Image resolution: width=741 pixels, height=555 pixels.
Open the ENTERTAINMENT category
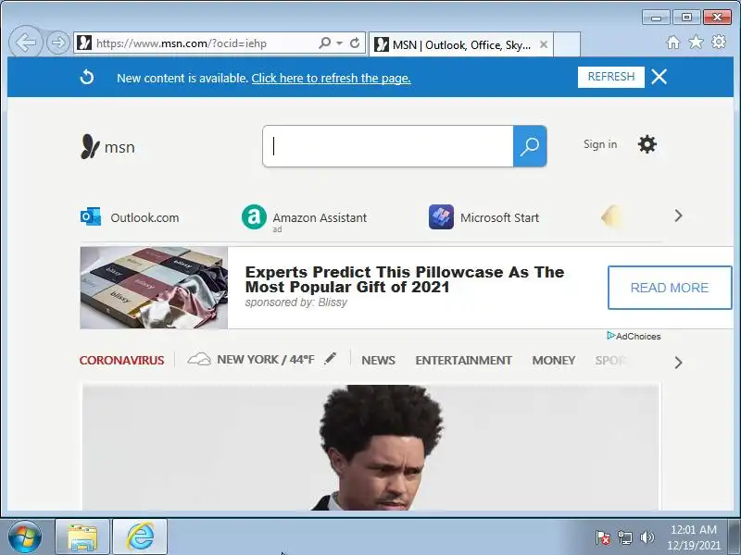(464, 360)
